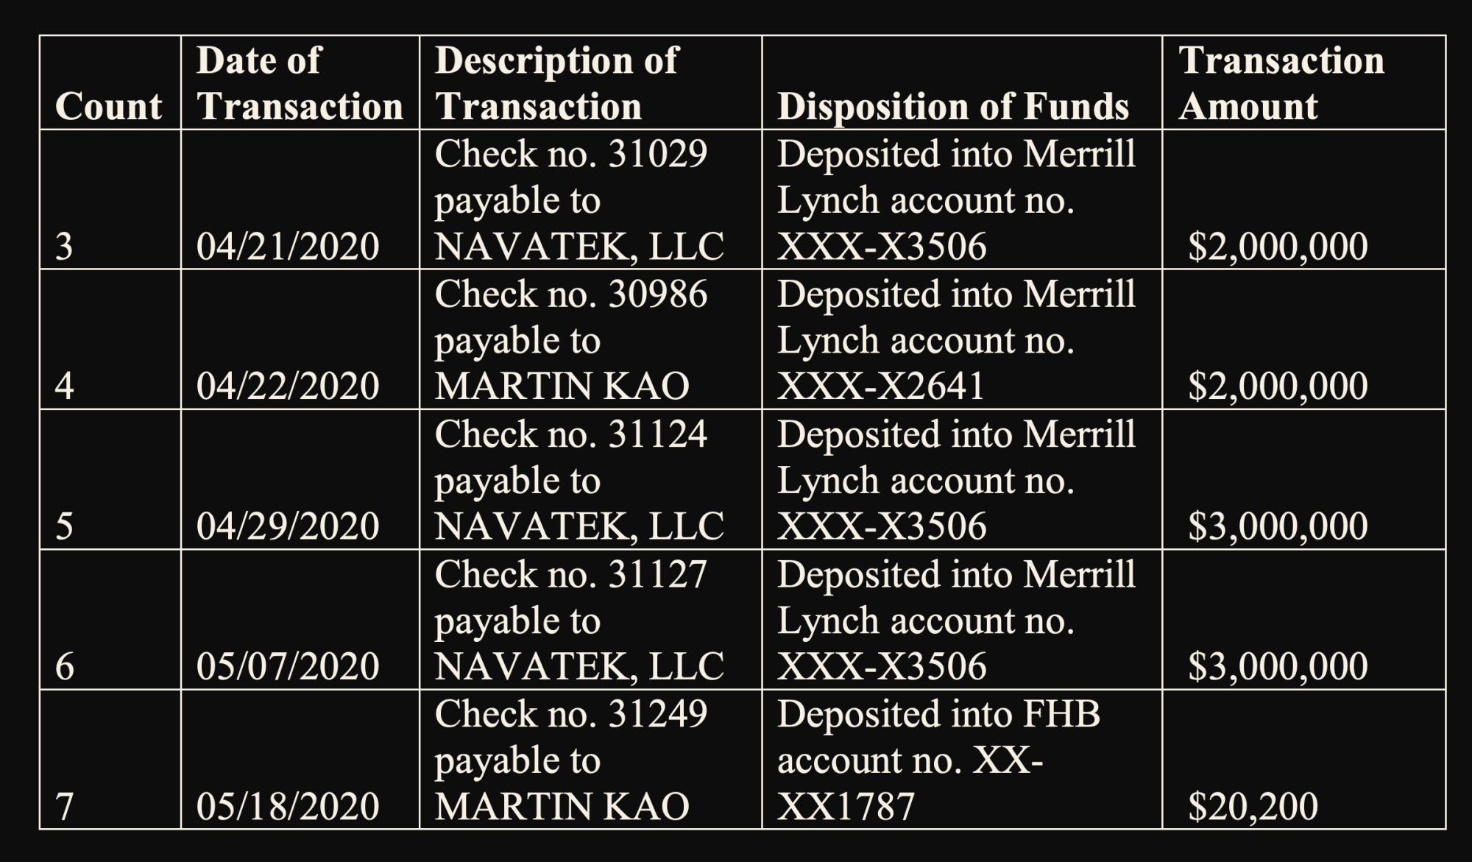This screenshot has width=1472, height=862.
Task: Select the Disposition of Funds header
Action: (x=952, y=107)
